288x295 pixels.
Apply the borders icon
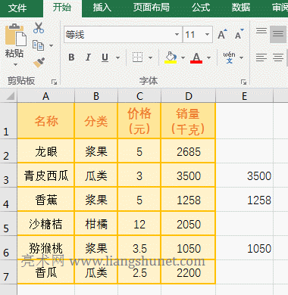[x=137, y=57]
